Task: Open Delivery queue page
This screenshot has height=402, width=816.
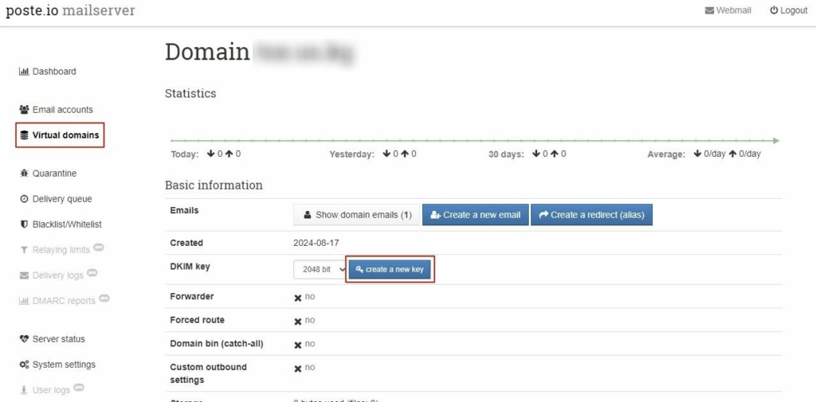Action: [56, 199]
